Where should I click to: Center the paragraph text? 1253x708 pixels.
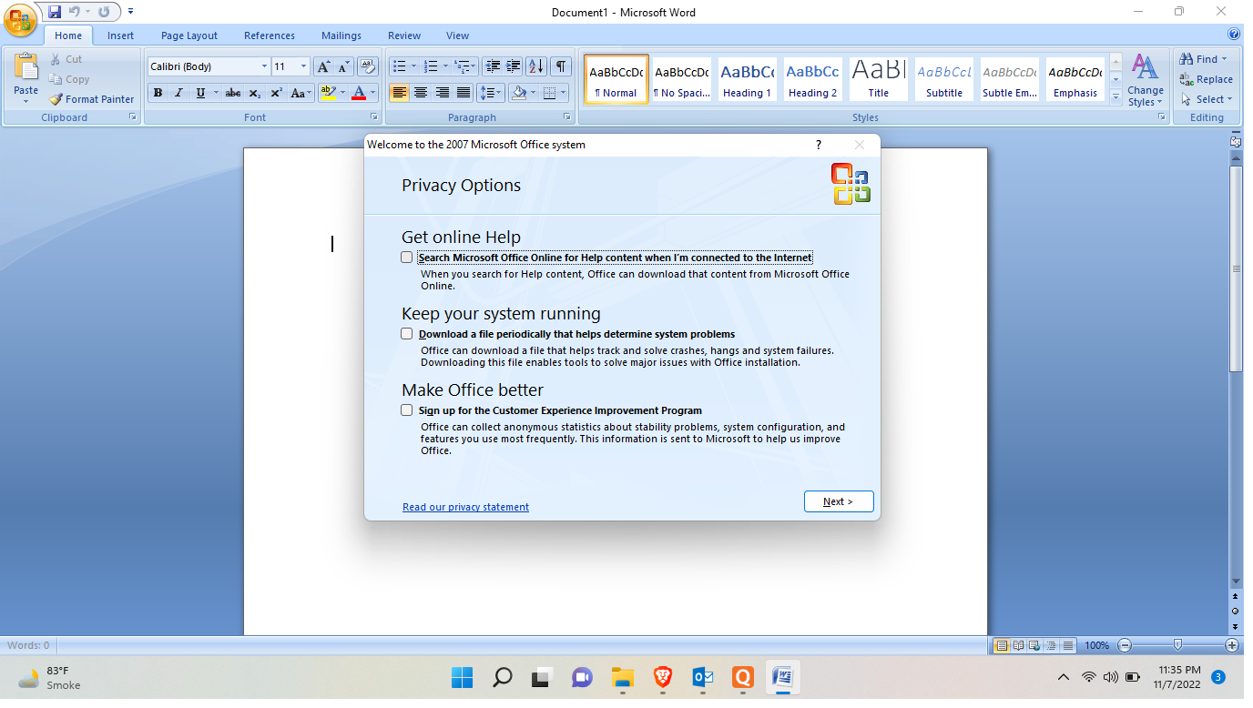tap(421, 93)
